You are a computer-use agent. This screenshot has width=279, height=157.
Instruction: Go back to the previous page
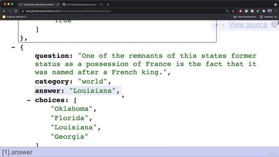click(x=4, y=11)
